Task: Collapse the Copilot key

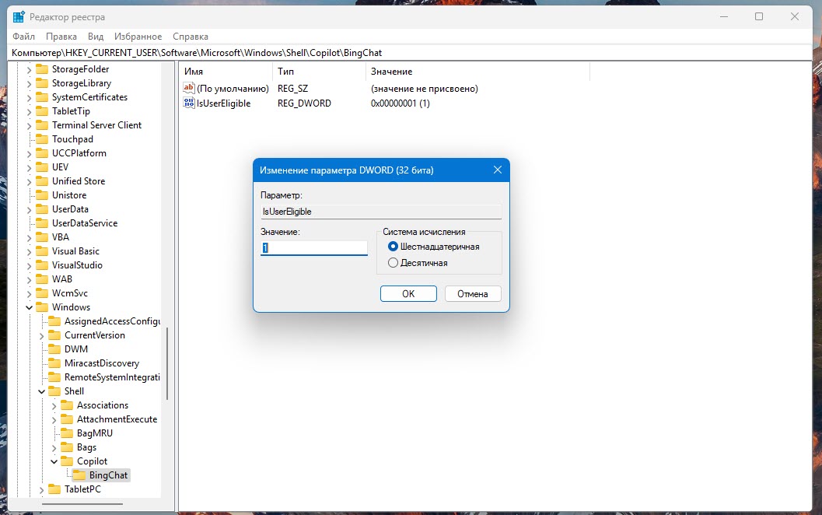Action: click(x=54, y=461)
